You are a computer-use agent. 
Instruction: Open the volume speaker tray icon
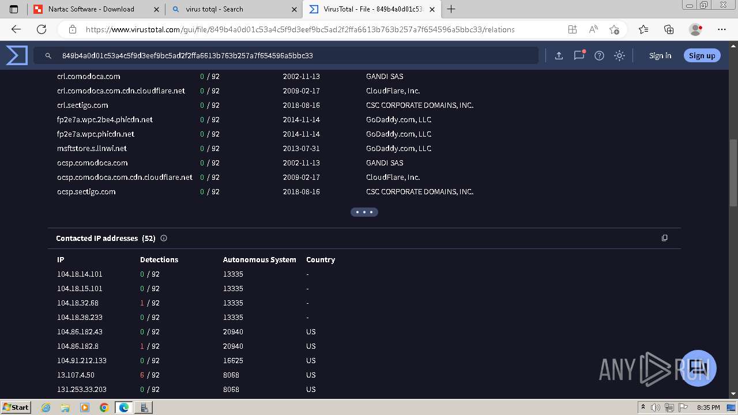(655, 408)
